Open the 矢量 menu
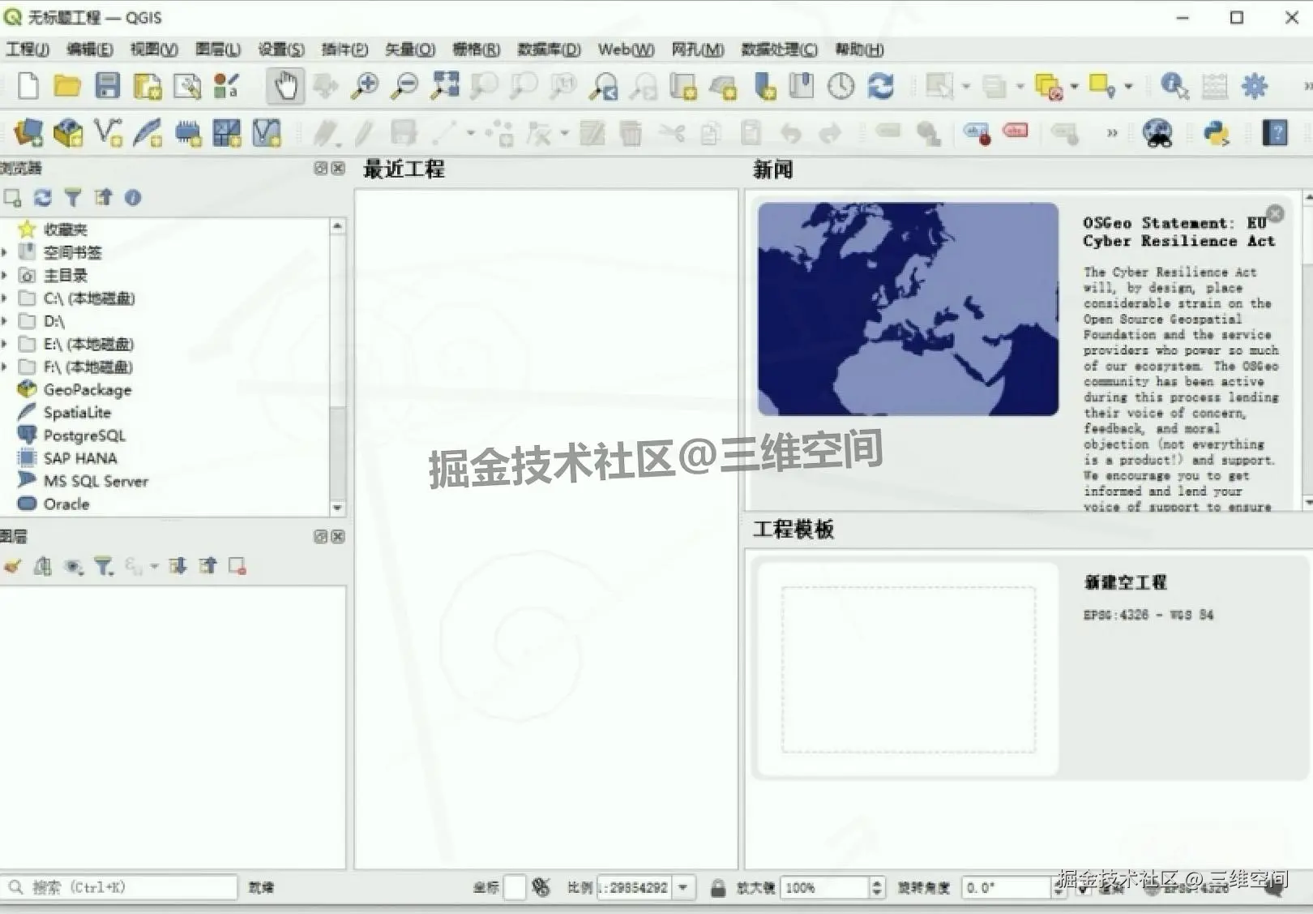This screenshot has width=1313, height=914. point(409,49)
